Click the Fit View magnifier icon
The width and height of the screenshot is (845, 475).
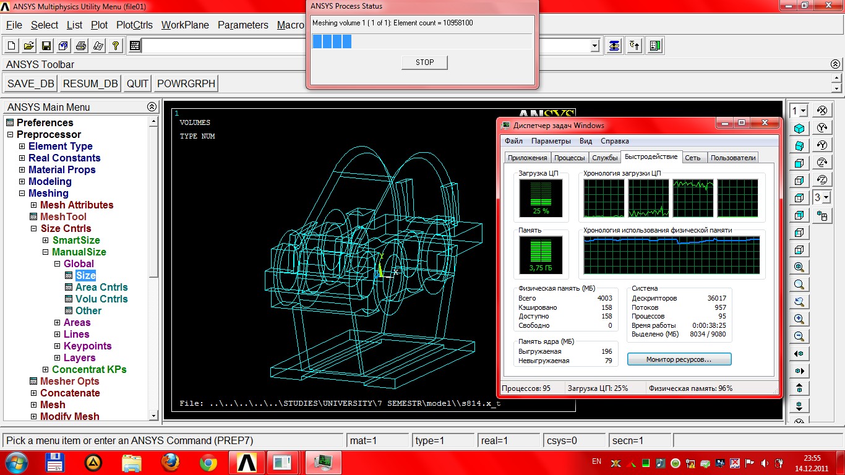[799, 267]
